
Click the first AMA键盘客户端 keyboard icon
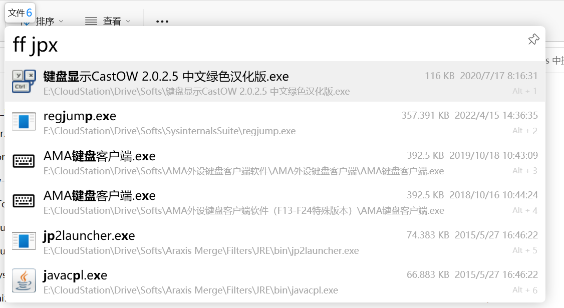click(x=24, y=161)
